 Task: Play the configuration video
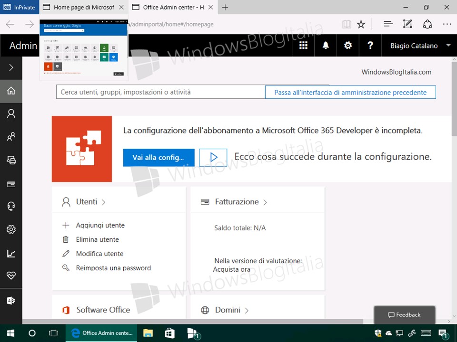213,158
